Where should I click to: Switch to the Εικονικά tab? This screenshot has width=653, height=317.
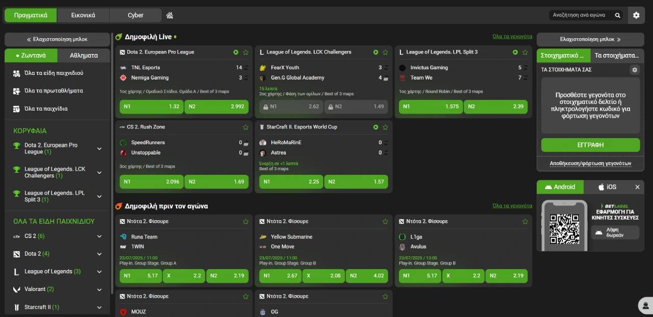click(83, 15)
